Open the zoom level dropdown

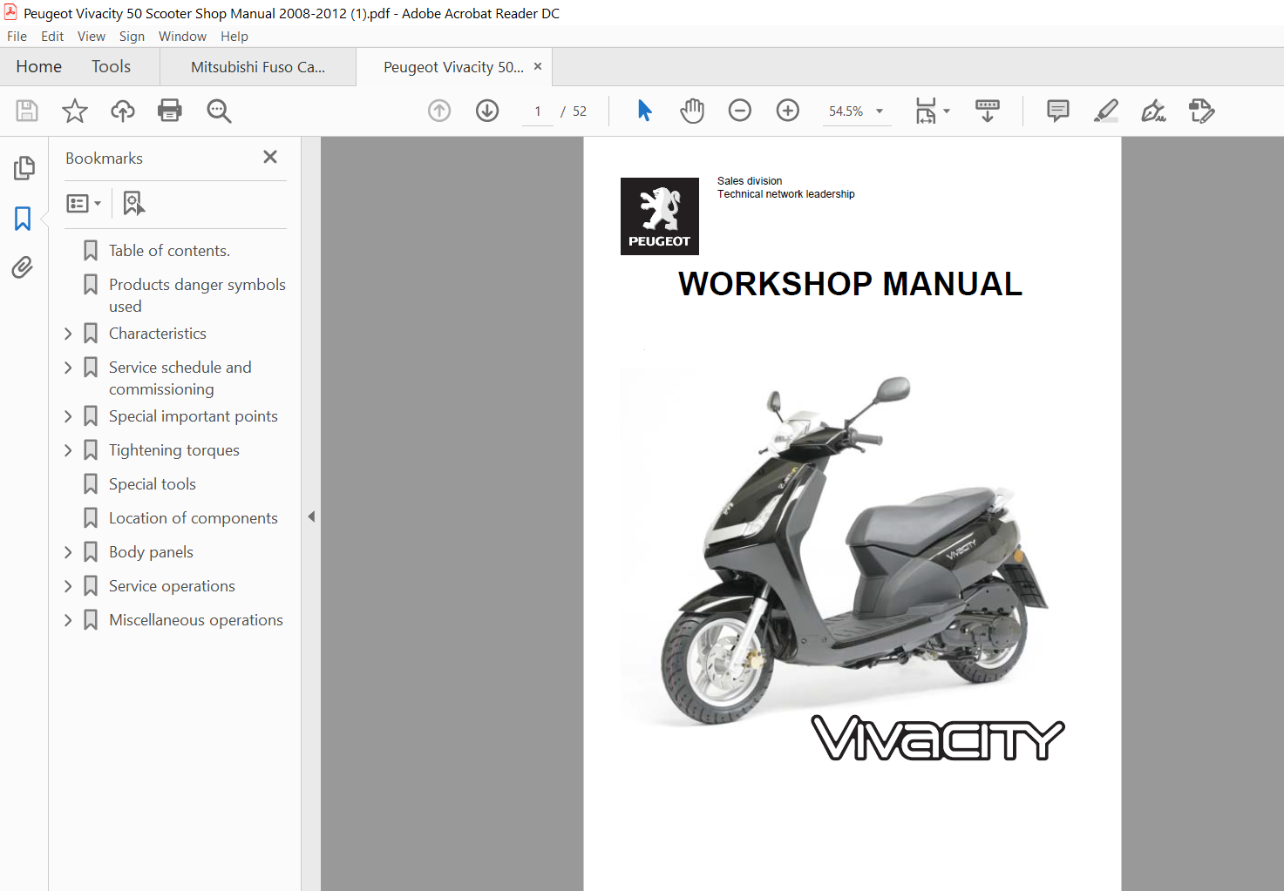(x=880, y=111)
